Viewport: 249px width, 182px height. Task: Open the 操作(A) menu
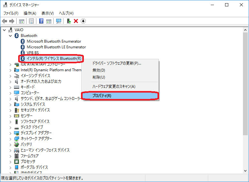point(30,13)
